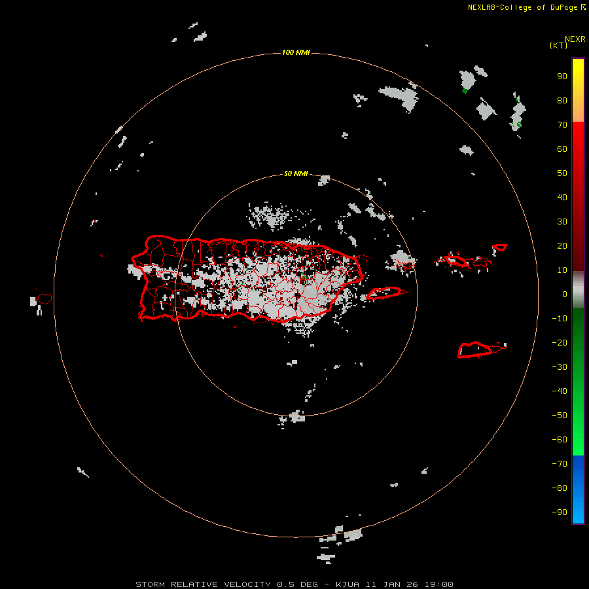Pick the blue segment of the color bar
This screenshot has height=589, width=589.
(x=578, y=490)
